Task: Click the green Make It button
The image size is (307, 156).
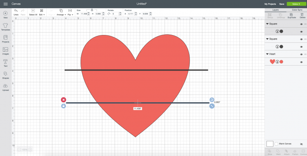Action: point(296,4)
